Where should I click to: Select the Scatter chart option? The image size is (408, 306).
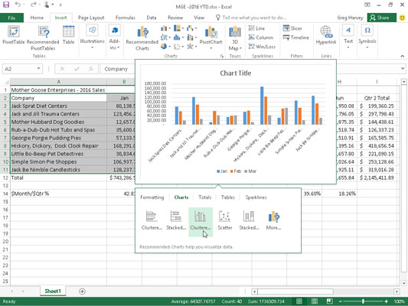(x=224, y=220)
